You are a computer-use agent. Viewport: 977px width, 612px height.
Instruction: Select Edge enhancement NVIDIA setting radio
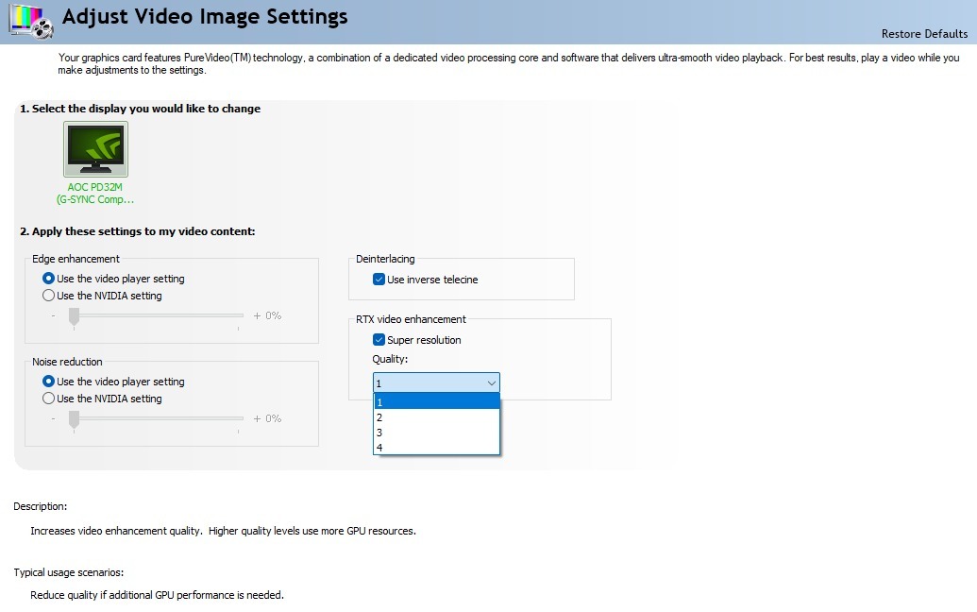pos(49,296)
